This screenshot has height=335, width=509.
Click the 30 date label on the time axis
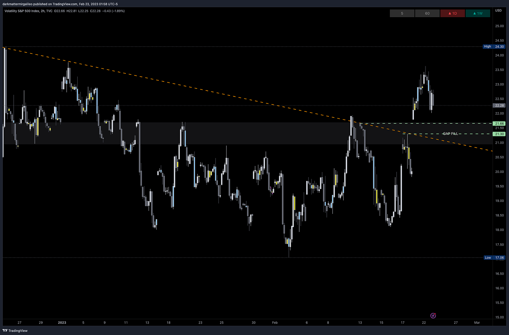tap(253, 322)
